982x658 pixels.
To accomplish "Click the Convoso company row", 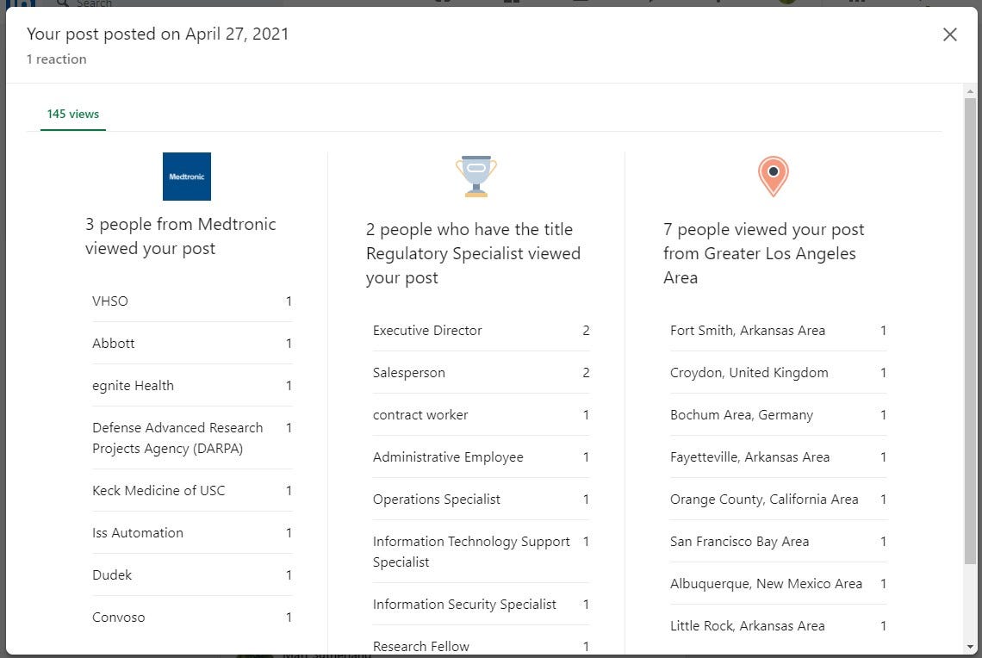I will coord(192,617).
